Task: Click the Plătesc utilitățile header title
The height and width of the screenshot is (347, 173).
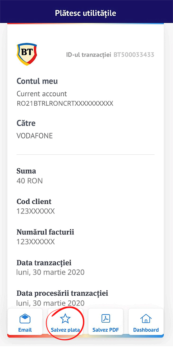Action: (86, 13)
